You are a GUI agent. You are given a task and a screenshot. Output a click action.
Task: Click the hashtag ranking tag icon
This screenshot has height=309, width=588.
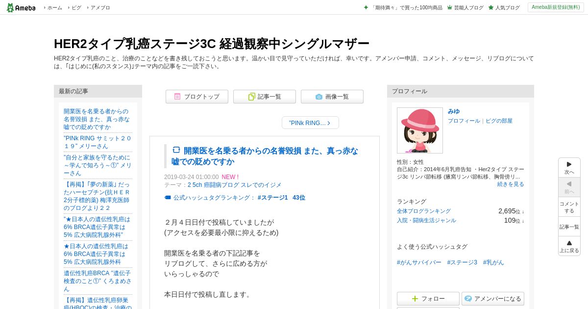tap(168, 198)
